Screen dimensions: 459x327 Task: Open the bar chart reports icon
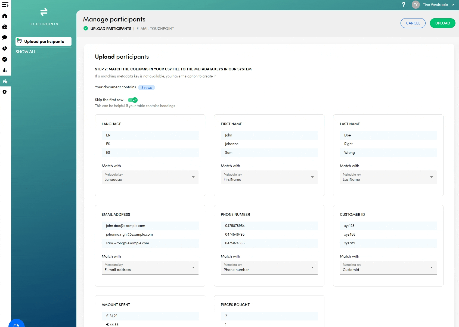coord(5,70)
